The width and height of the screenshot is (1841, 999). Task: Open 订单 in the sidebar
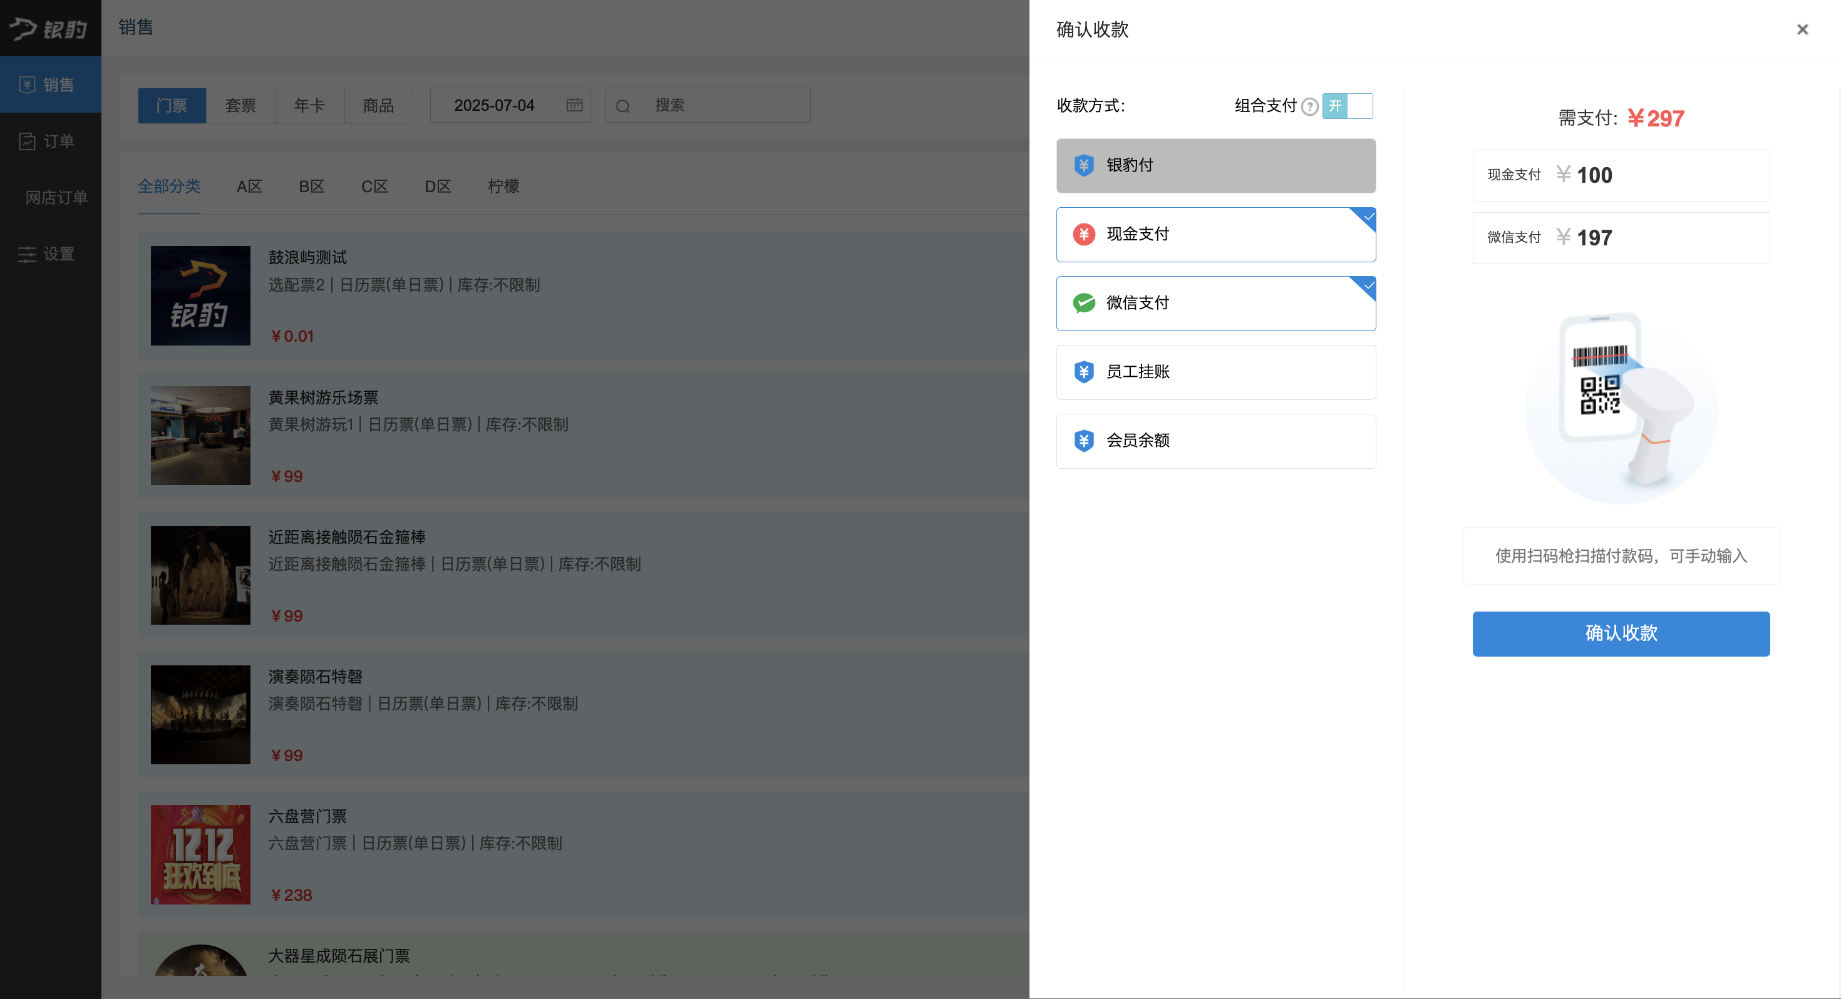coord(51,141)
